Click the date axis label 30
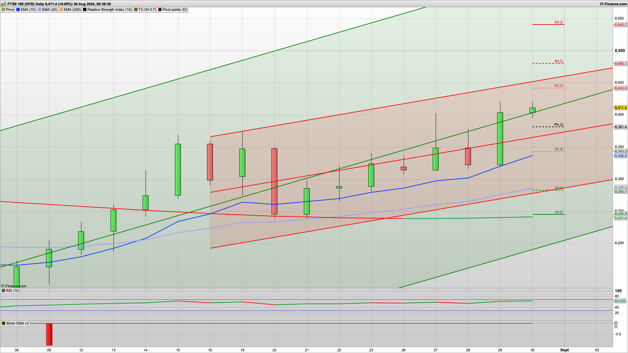Image resolution: width=628 pixels, height=353 pixels. pyautogui.click(x=532, y=350)
